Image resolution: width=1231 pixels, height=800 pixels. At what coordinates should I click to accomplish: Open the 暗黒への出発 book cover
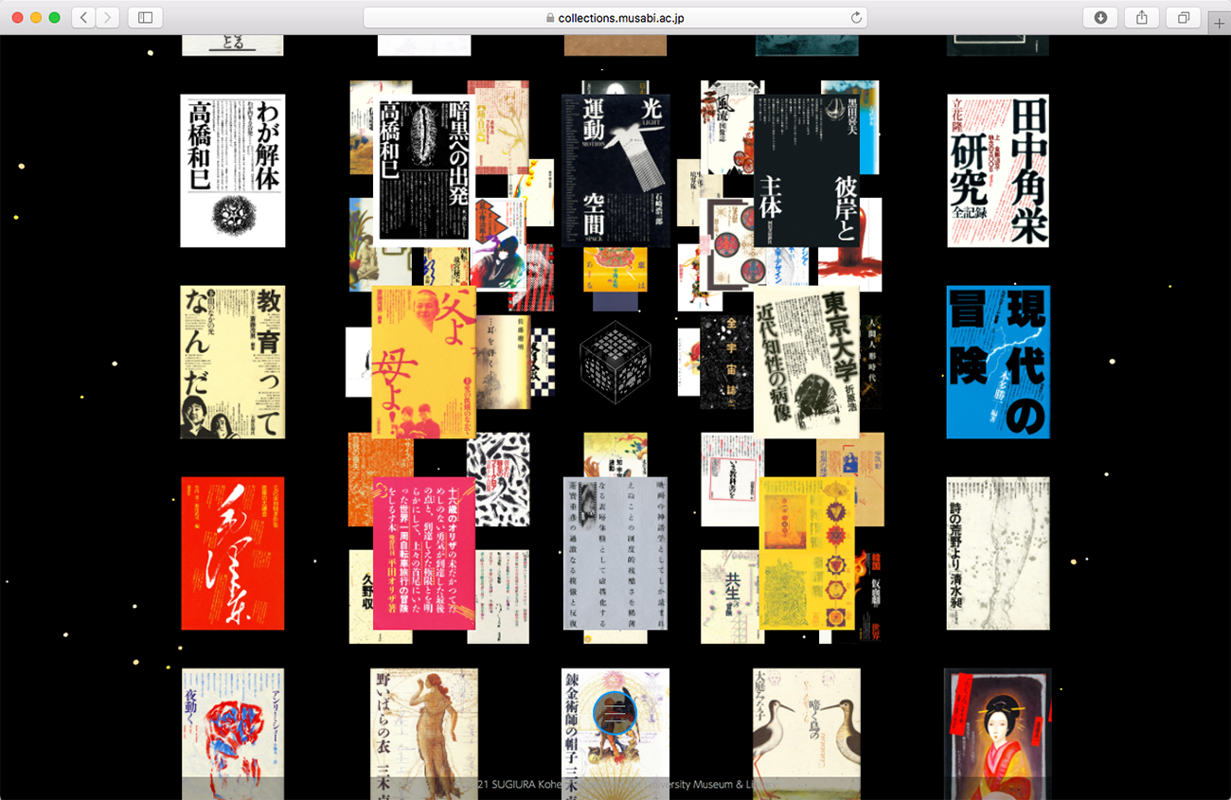(x=423, y=170)
